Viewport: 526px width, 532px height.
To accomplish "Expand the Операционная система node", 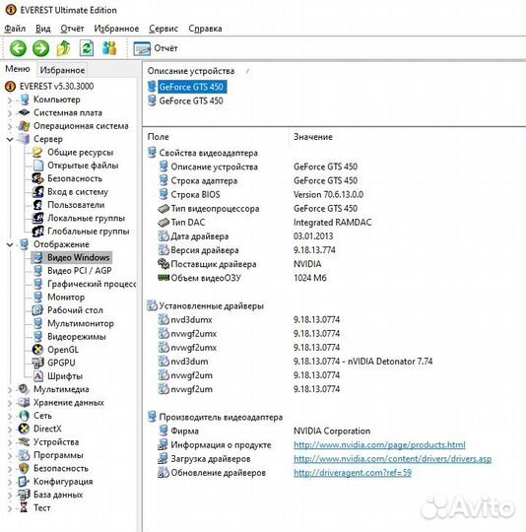I will click(10, 126).
